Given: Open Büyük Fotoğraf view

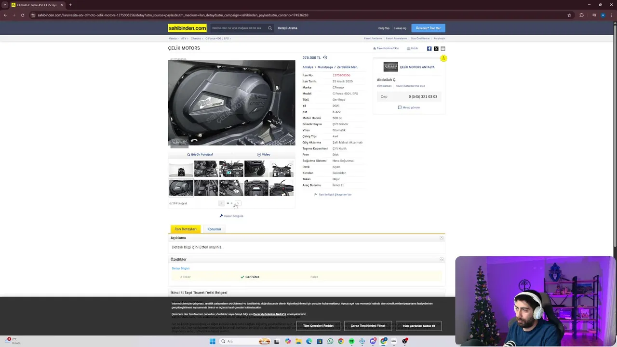Looking at the screenshot, I should [x=200, y=154].
